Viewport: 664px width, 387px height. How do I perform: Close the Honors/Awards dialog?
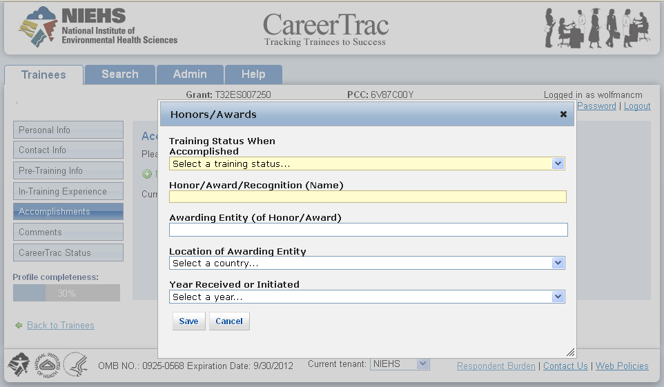[x=563, y=115]
